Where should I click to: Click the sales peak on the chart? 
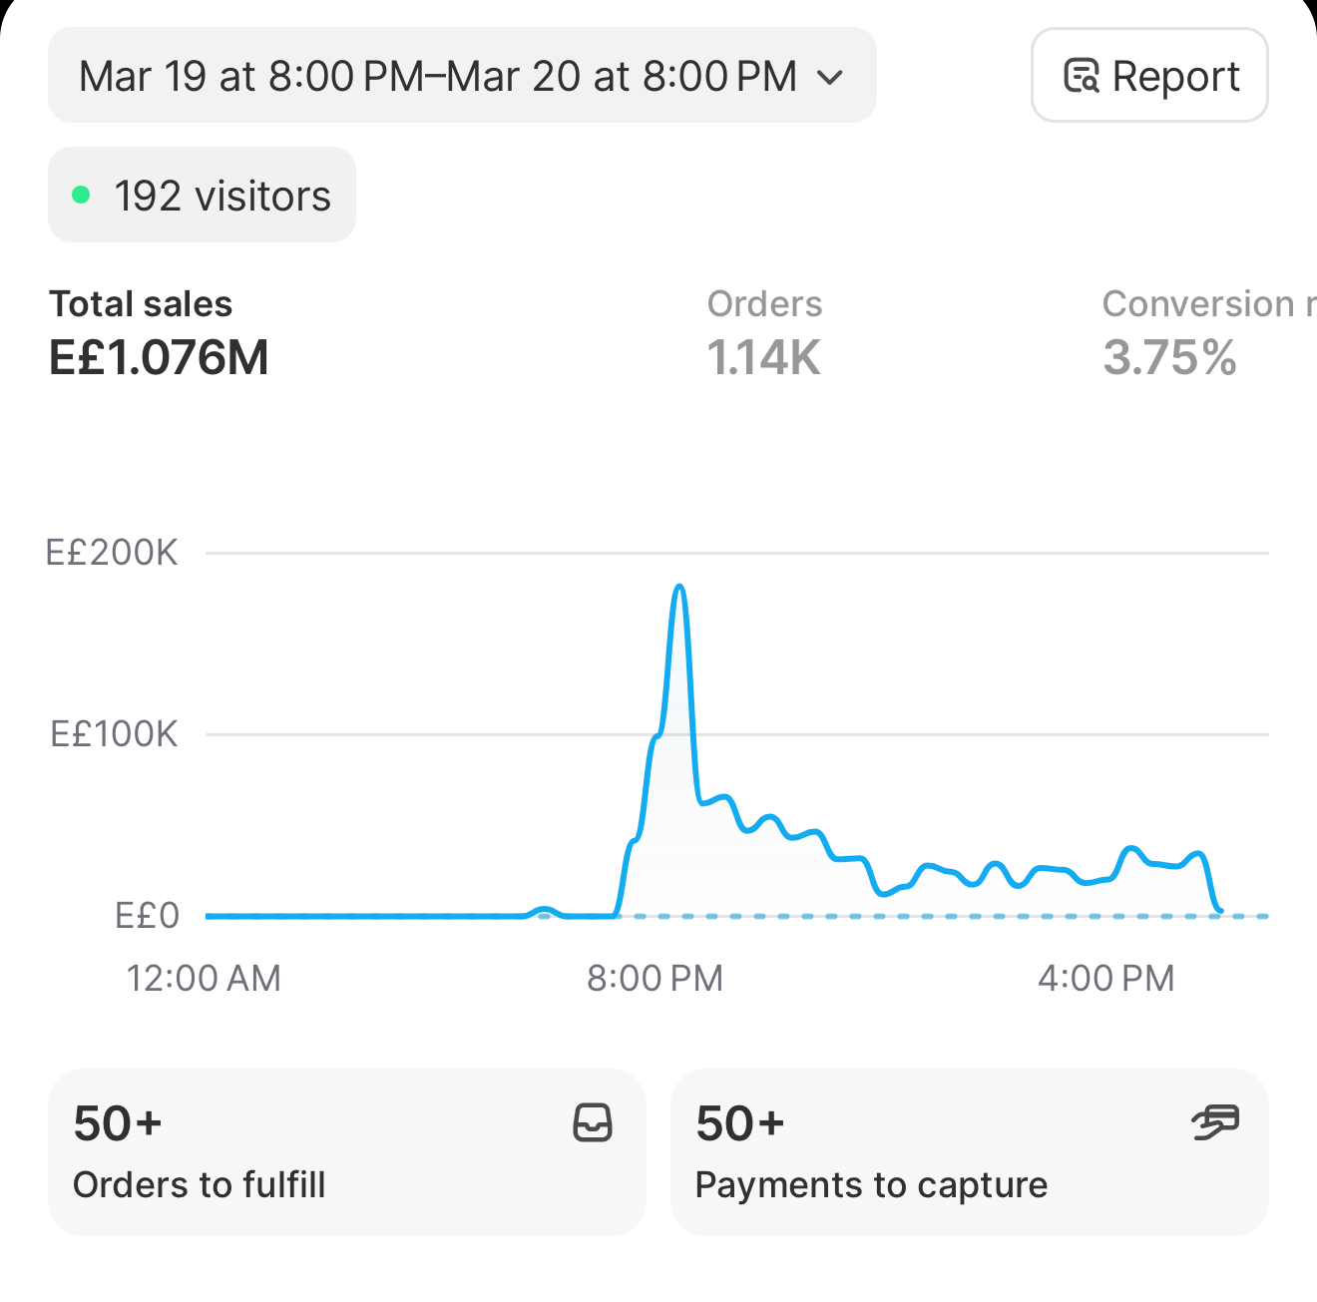[x=680, y=588]
